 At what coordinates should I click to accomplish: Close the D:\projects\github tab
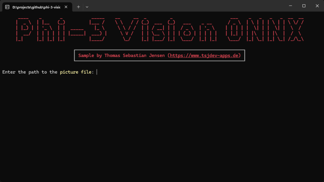coord(66,7)
